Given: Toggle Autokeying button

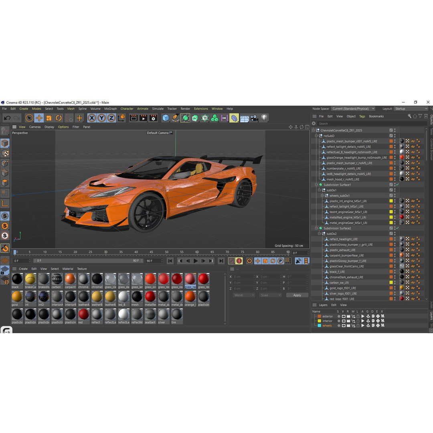Looking at the screenshot, I should click(x=239, y=261).
